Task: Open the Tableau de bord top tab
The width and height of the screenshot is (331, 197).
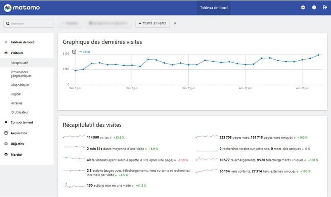Action: pyautogui.click(x=213, y=7)
